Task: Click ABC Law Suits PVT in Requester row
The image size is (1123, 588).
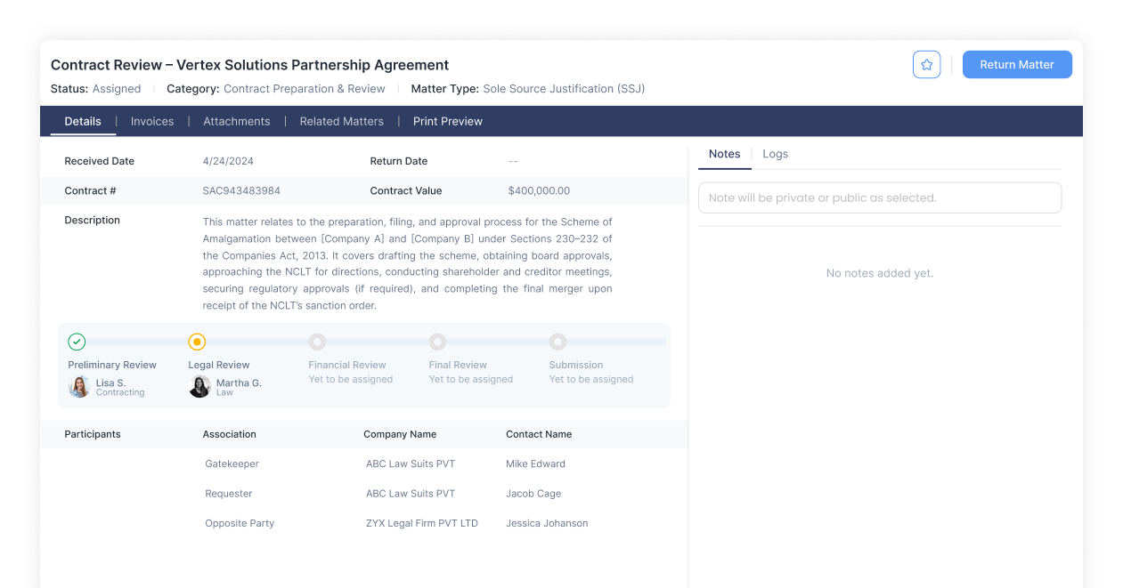Action: (x=411, y=494)
